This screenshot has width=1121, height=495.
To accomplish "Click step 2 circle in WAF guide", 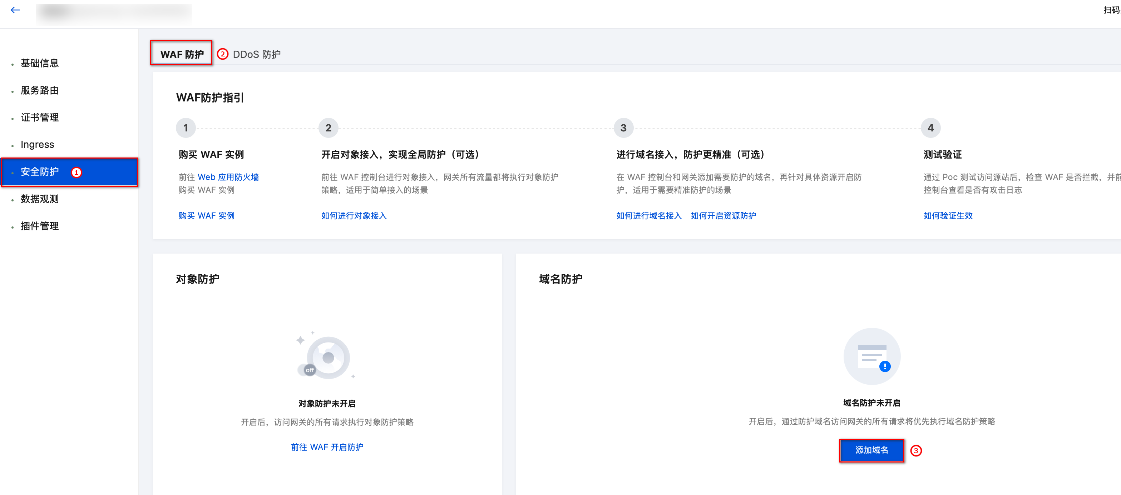I will click(328, 128).
